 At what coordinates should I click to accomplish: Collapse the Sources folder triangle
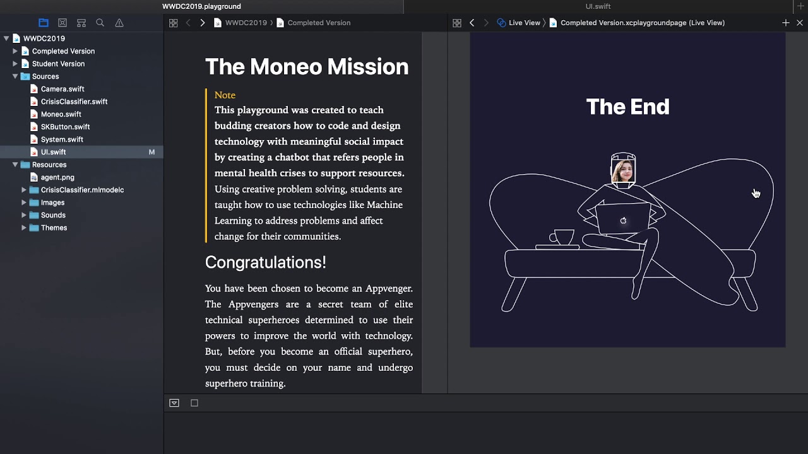coord(15,76)
